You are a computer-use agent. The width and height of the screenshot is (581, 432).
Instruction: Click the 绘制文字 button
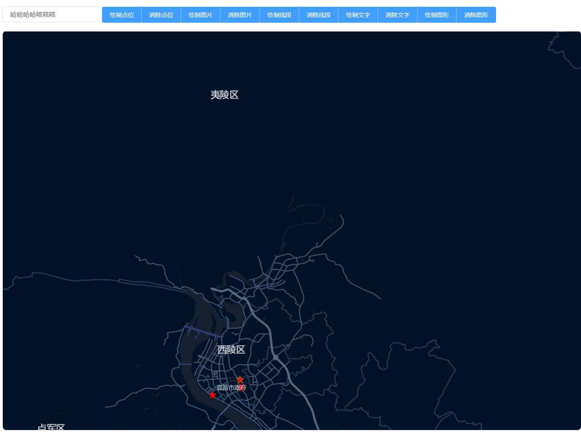point(358,15)
